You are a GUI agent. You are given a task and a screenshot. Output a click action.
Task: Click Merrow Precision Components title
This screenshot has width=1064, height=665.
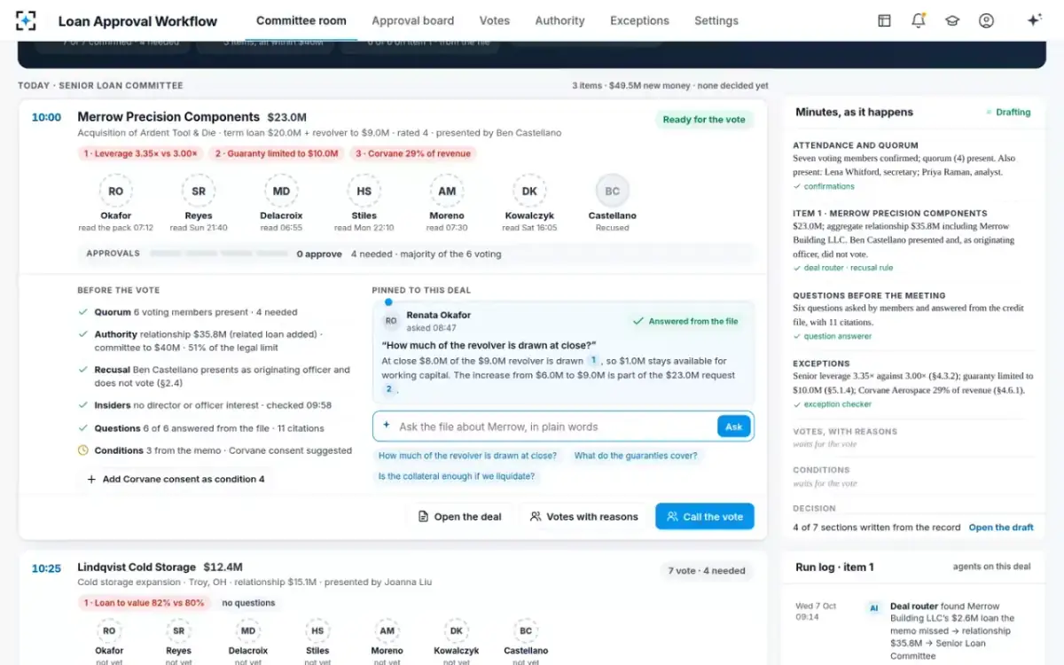pyautogui.click(x=168, y=117)
